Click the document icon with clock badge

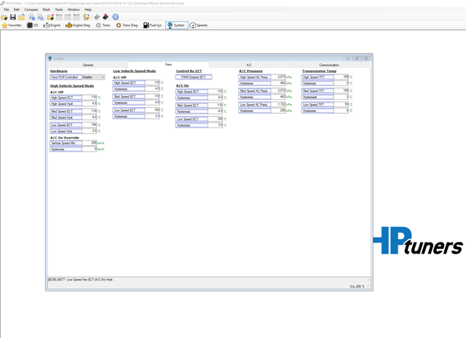click(x=41, y=17)
